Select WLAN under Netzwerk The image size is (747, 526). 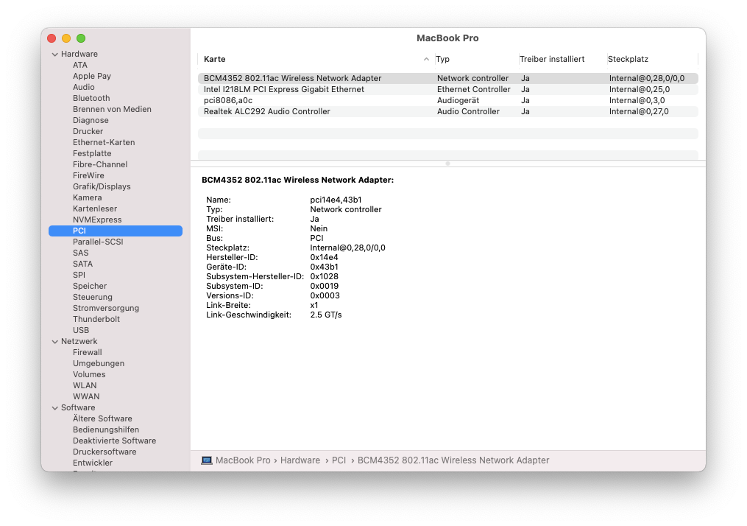pyautogui.click(x=85, y=385)
